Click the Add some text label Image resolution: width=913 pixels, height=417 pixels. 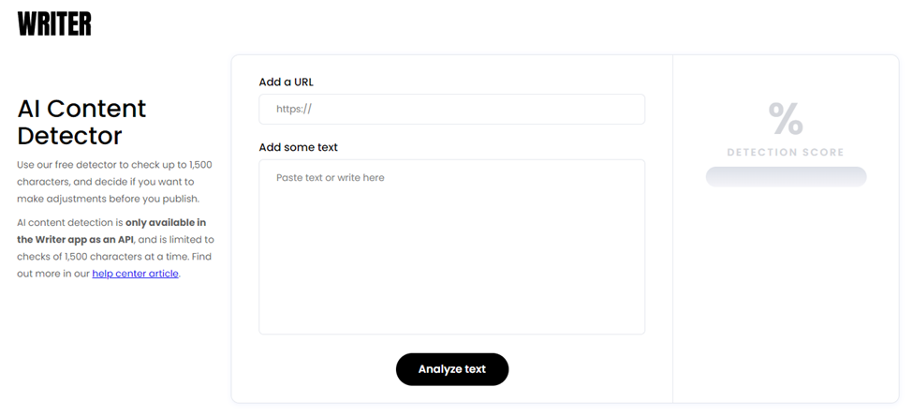coord(298,147)
